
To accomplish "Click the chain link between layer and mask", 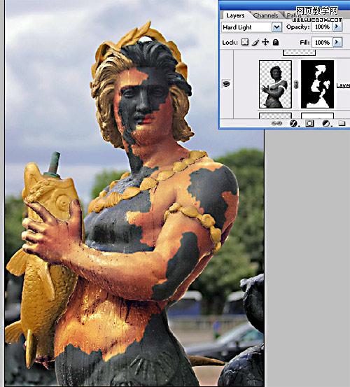I will 296,85.
